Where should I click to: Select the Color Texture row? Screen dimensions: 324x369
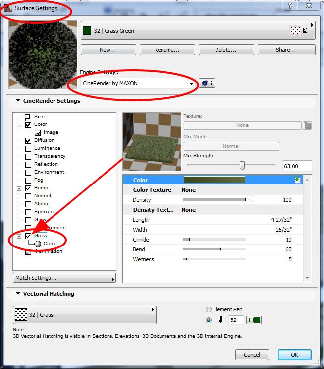click(213, 190)
